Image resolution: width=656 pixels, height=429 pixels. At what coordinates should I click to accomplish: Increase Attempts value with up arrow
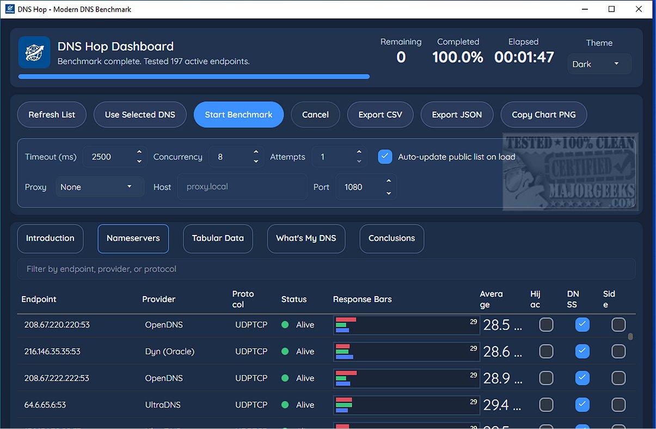(358, 153)
